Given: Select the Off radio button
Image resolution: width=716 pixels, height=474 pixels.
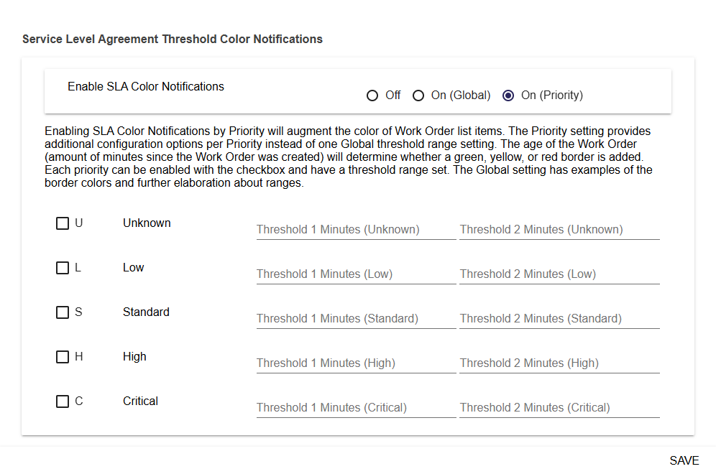Looking at the screenshot, I should point(372,95).
